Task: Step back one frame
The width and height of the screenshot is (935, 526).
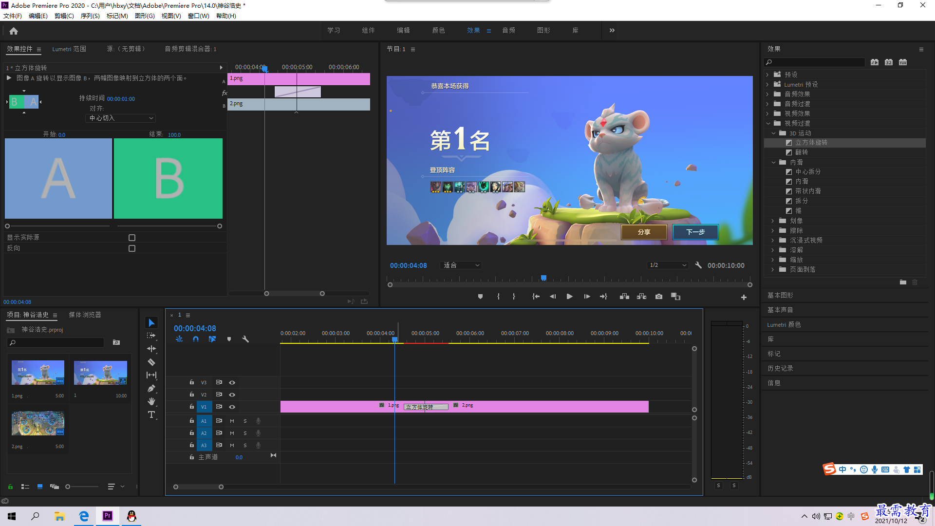Action: coord(553,297)
